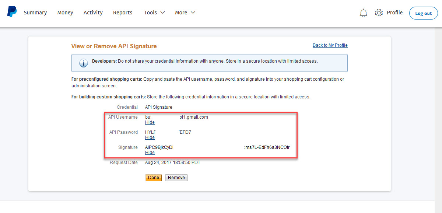Image resolution: width=442 pixels, height=213 pixels.
Task: Go to the Money page
Action: coord(65,13)
